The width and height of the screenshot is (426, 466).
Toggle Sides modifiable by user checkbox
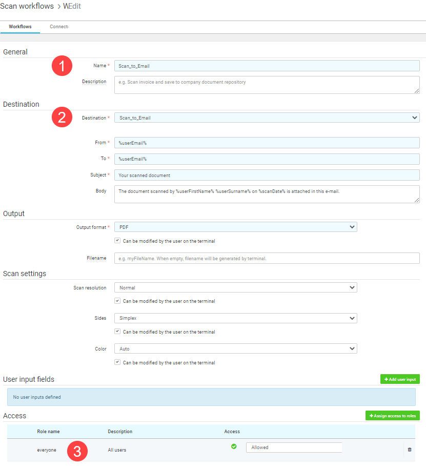click(x=117, y=332)
